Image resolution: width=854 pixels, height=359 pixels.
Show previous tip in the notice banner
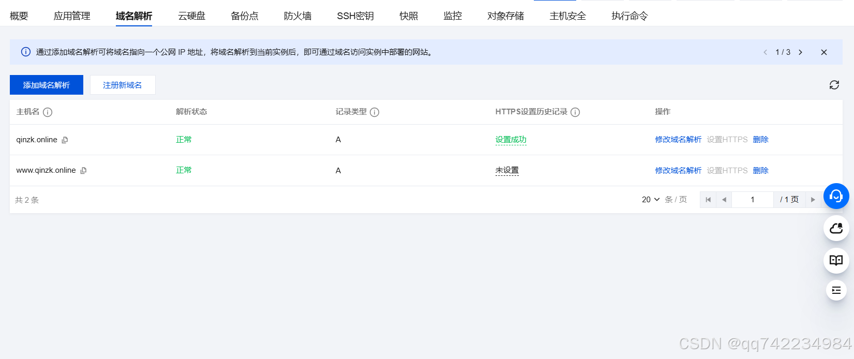click(x=766, y=52)
